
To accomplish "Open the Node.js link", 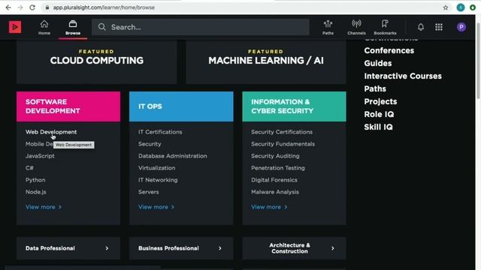I will pyautogui.click(x=36, y=192).
